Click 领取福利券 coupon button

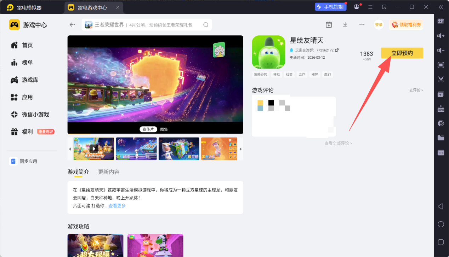point(406,25)
